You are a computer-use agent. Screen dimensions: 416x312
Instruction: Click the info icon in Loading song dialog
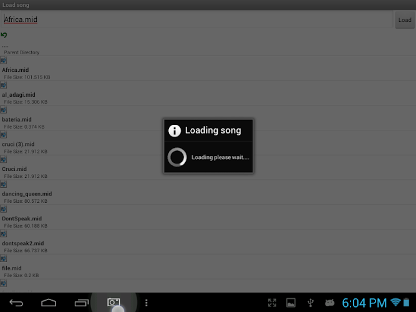pyautogui.click(x=175, y=130)
